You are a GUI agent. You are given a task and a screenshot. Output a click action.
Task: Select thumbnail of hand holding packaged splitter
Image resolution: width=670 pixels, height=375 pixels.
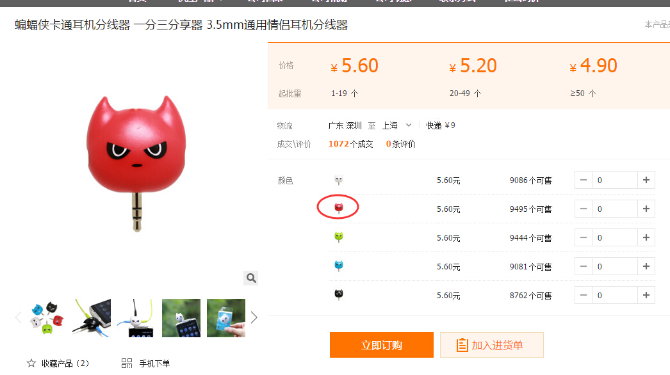click(x=226, y=318)
